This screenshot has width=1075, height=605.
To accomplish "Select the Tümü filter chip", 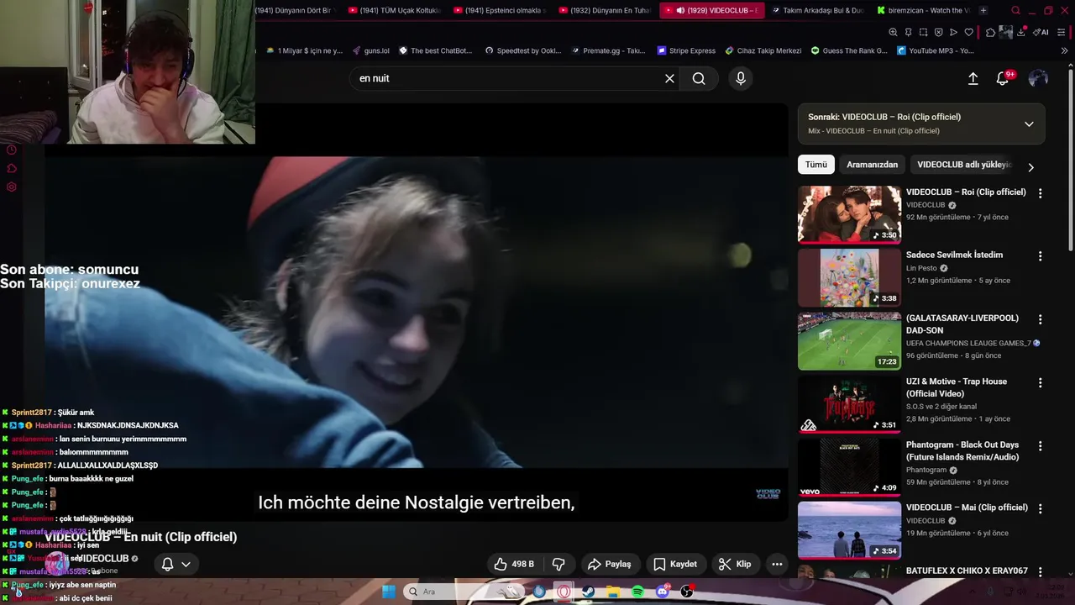I will pos(815,165).
